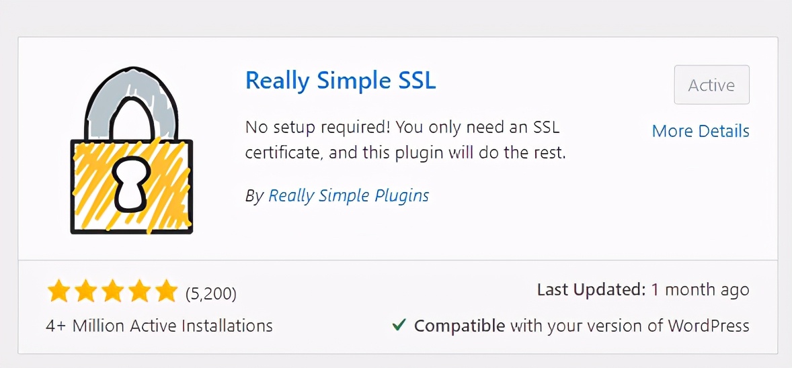Click the "No setup required!" plugin description
The image size is (792, 368).
(x=405, y=140)
